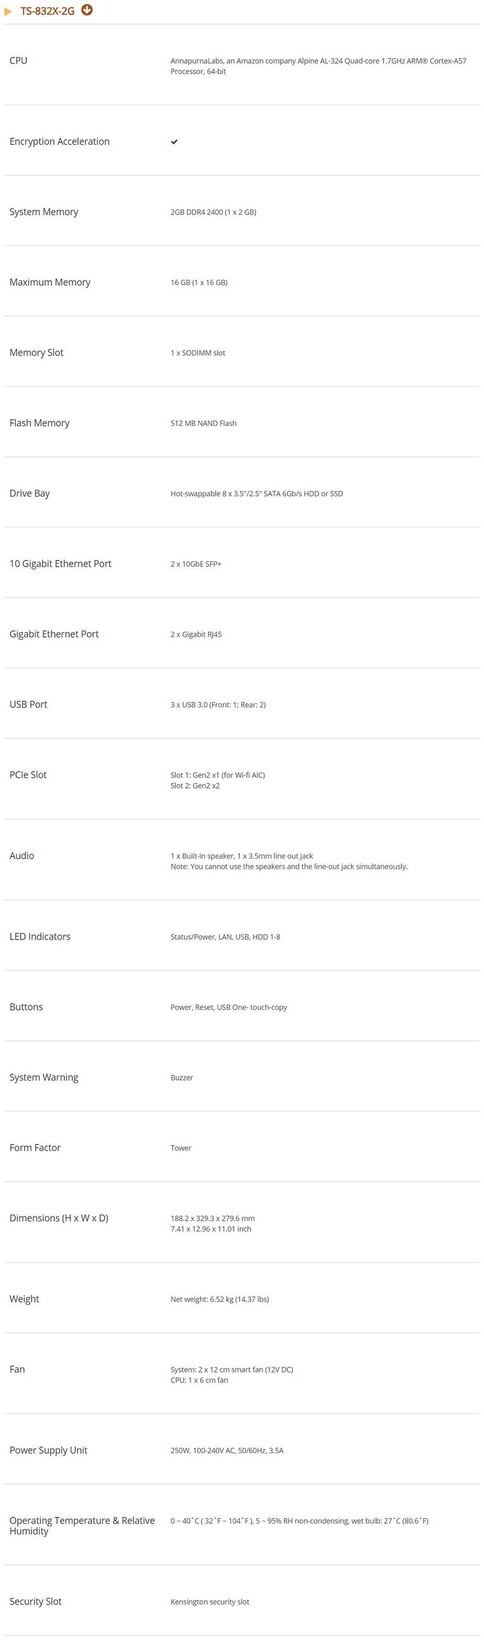Viewport: 484px width, 1640px height.
Task: Click the orange triangle before TS-832X-2G
Action: click(8, 12)
